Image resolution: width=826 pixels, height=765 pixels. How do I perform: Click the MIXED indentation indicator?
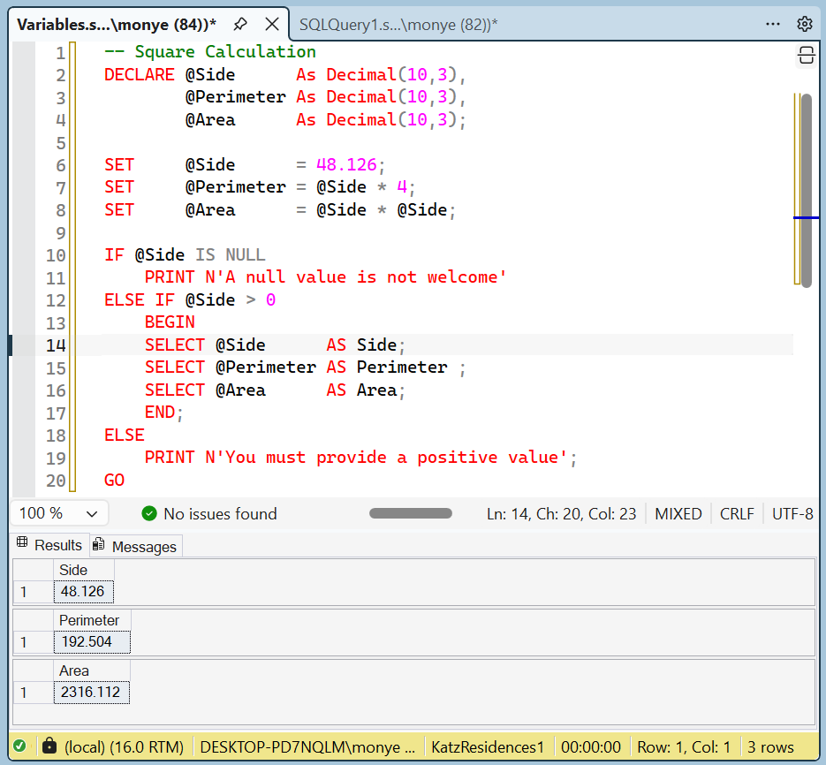coord(678,514)
